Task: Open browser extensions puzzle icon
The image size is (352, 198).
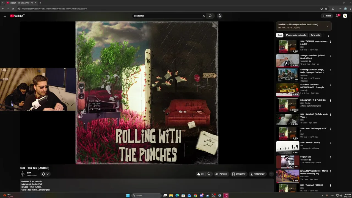Action: point(333,9)
